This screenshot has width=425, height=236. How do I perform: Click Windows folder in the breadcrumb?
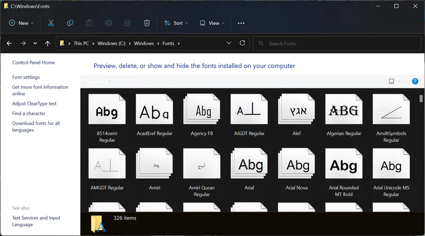tap(144, 44)
